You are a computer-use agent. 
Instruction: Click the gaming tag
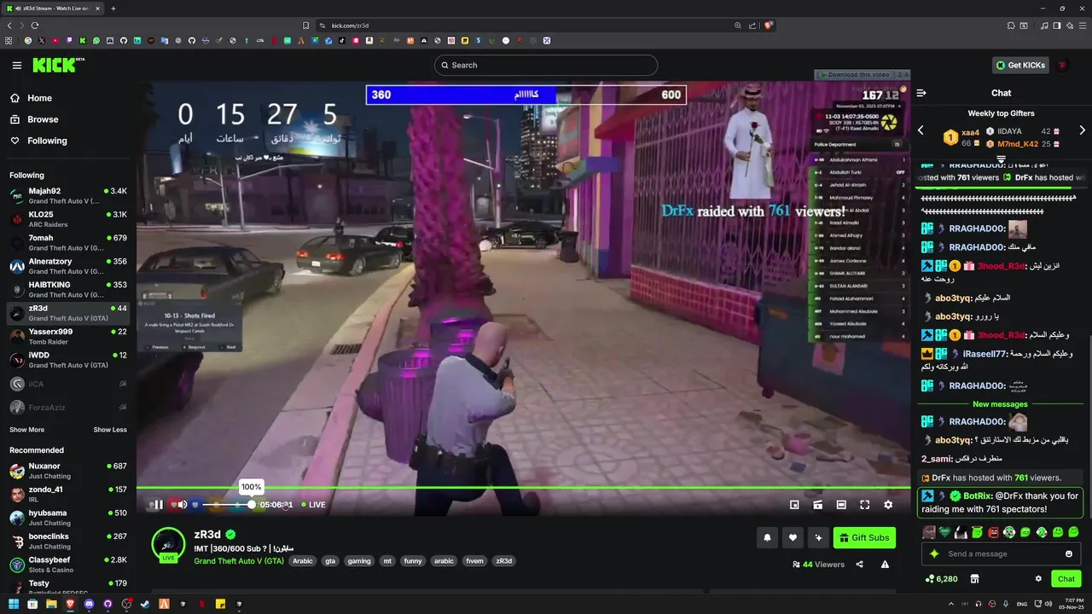tap(359, 561)
